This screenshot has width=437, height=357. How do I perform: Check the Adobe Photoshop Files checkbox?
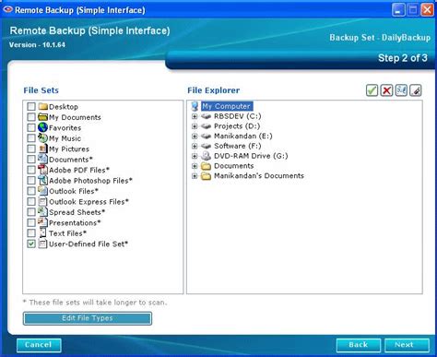pyautogui.click(x=31, y=181)
